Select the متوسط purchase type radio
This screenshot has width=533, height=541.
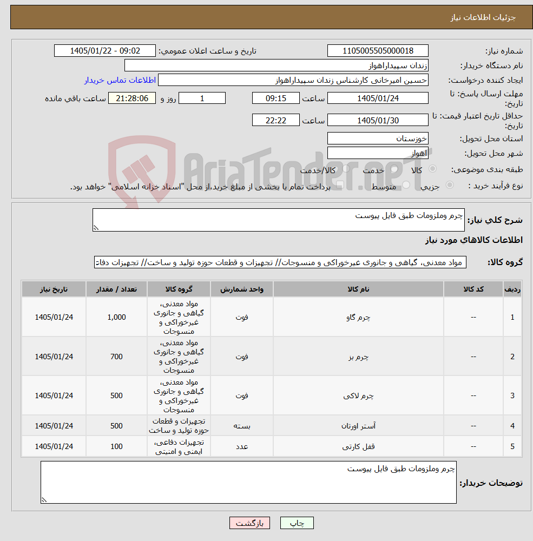point(406,185)
